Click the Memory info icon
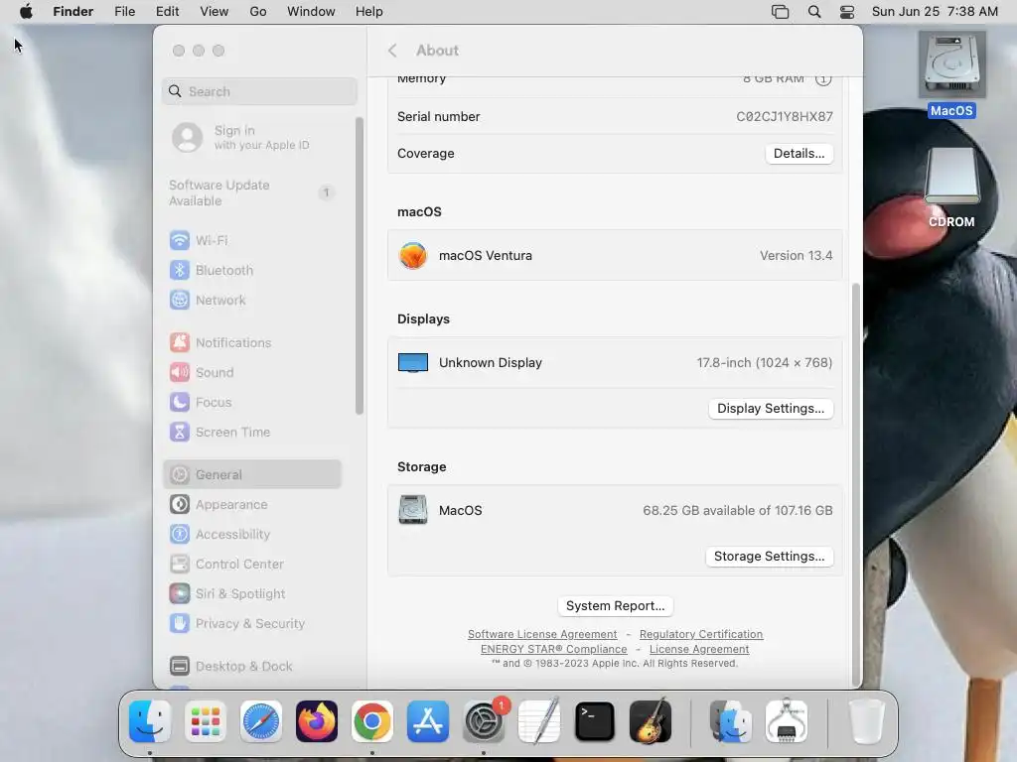This screenshot has height=762, width=1017. coord(823,78)
